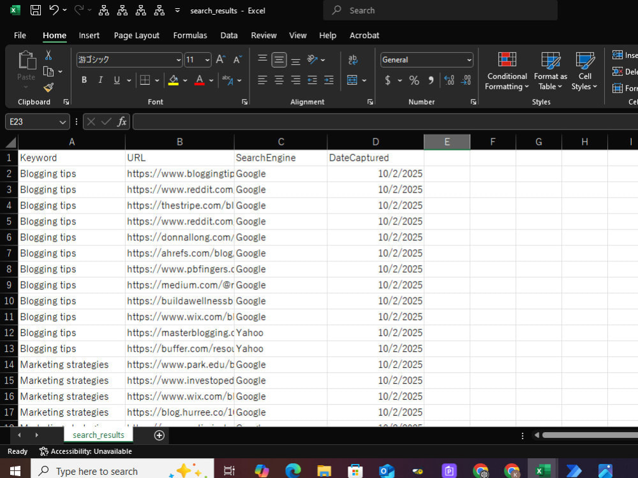This screenshot has height=478, width=638.
Task: Click the Redo icon in the toolbar
Action: point(79,10)
